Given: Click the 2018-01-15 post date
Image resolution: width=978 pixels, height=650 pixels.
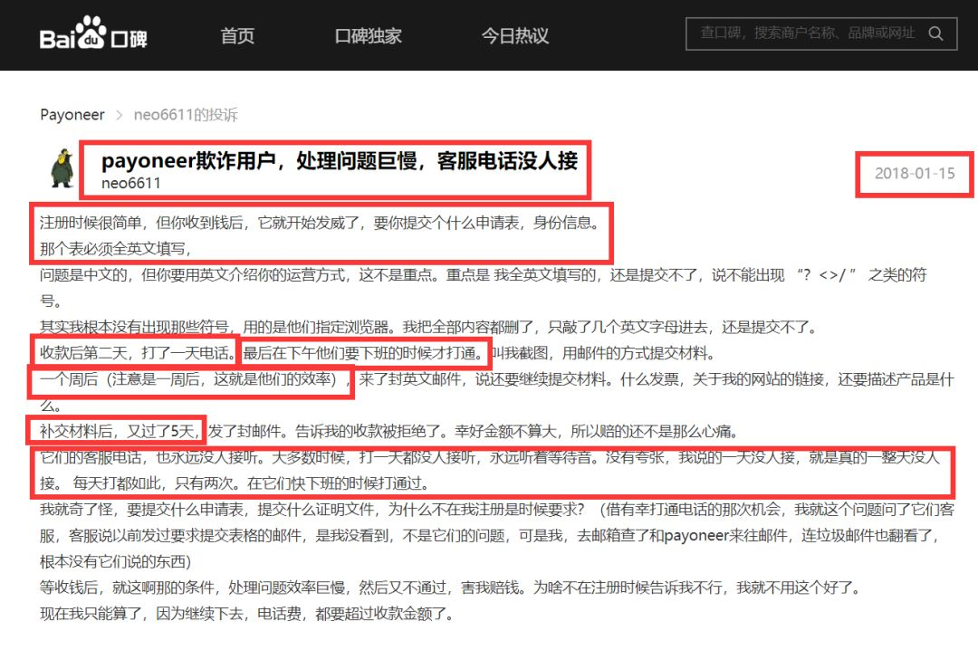Looking at the screenshot, I should pos(915,174).
